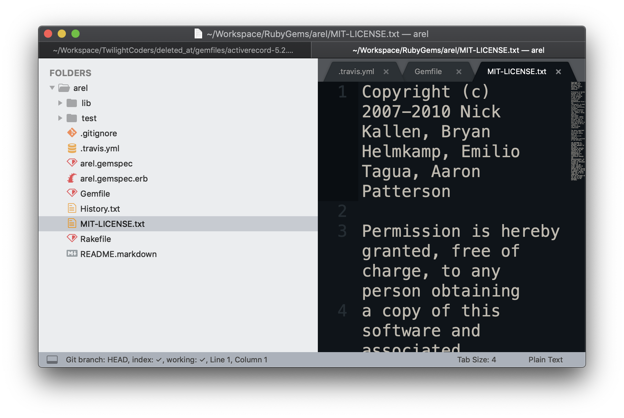Image resolution: width=624 pixels, height=418 pixels.
Task: Click the Rakefile gem icon
Action: (x=72, y=239)
